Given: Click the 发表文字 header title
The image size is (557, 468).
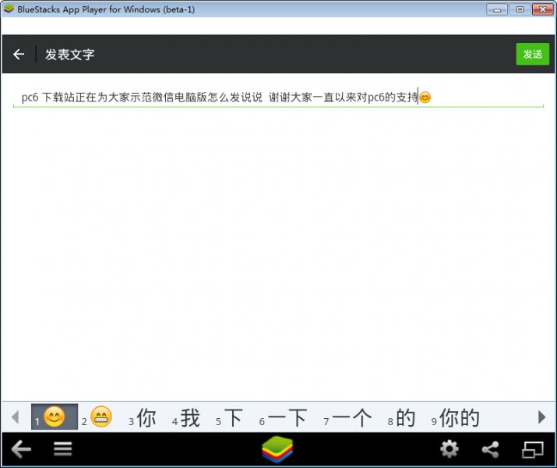Looking at the screenshot, I should (69, 55).
